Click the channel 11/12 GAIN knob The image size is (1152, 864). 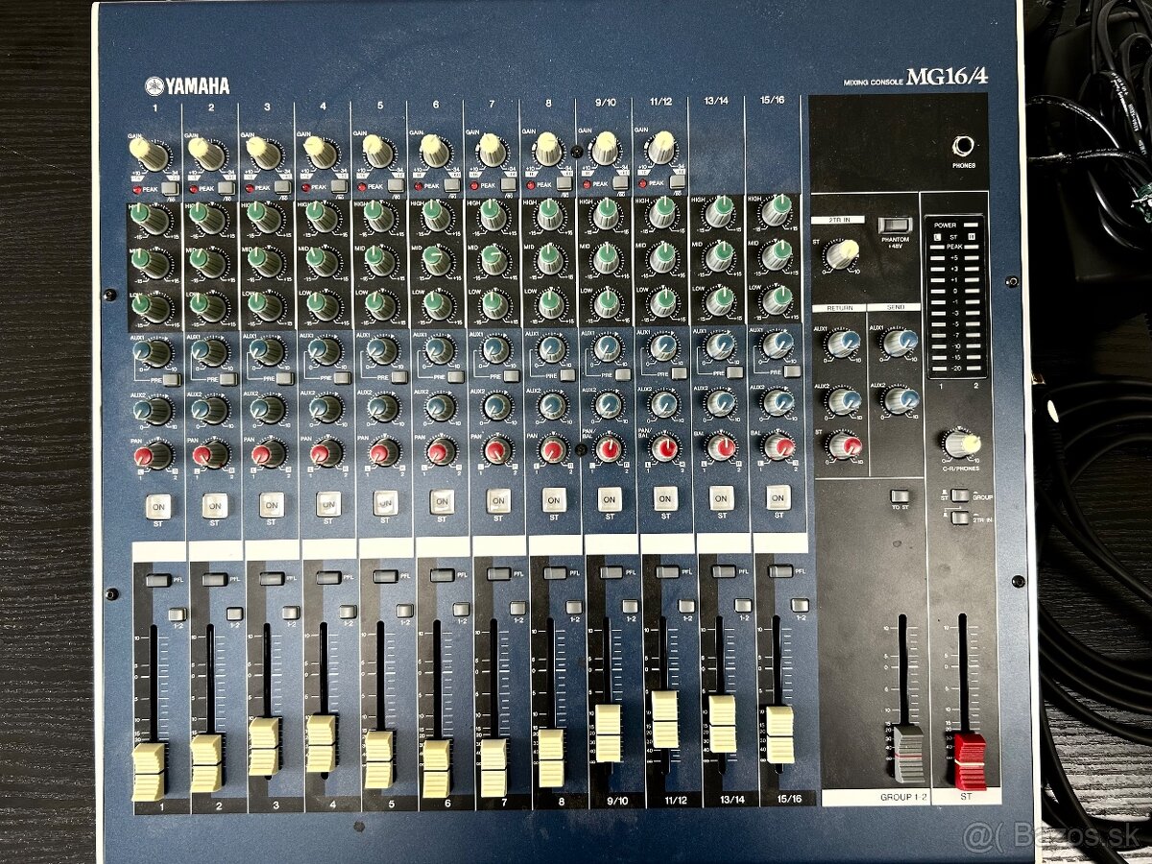point(661,149)
